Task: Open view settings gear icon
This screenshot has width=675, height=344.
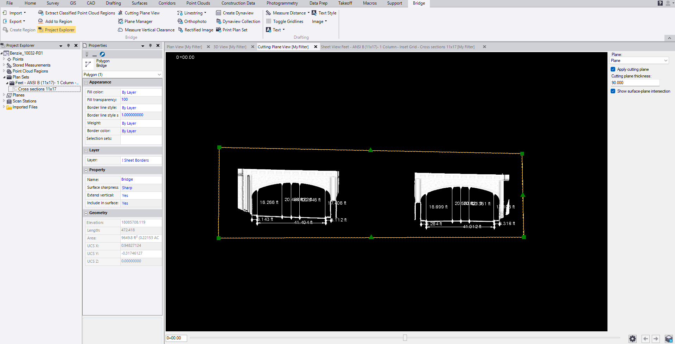Action: [x=632, y=339]
